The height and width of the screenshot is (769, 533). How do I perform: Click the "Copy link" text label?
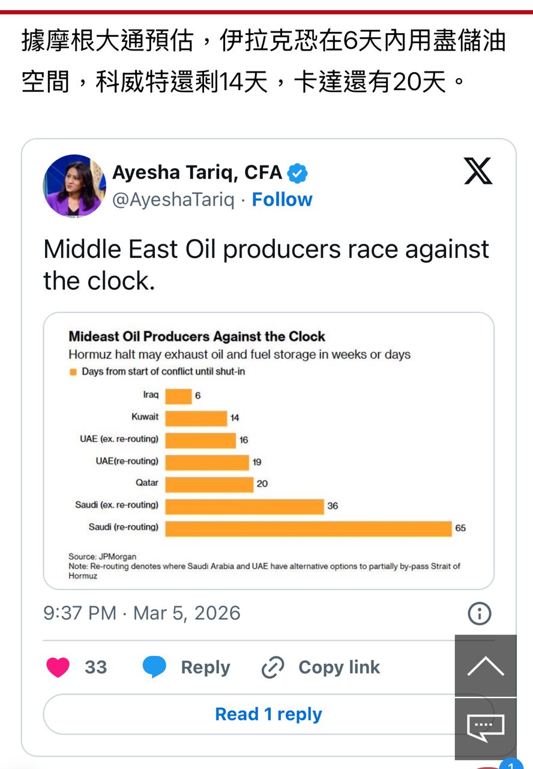pos(339,667)
